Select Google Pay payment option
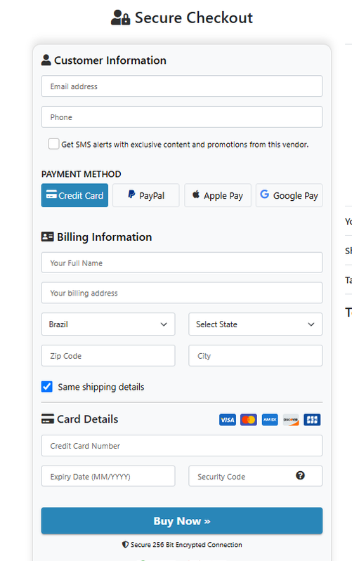This screenshot has width=352, height=561. coord(289,195)
